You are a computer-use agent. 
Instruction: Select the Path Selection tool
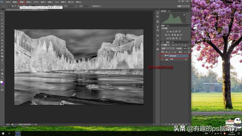tap(2, 66)
